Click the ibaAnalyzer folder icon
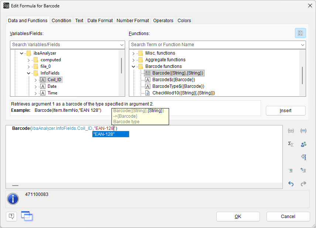 pyautogui.click(x=29, y=53)
